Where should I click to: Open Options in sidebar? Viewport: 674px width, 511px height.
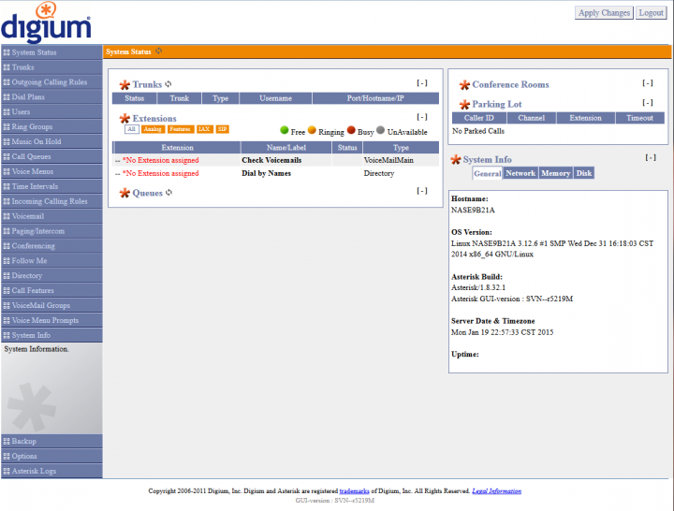51,456
